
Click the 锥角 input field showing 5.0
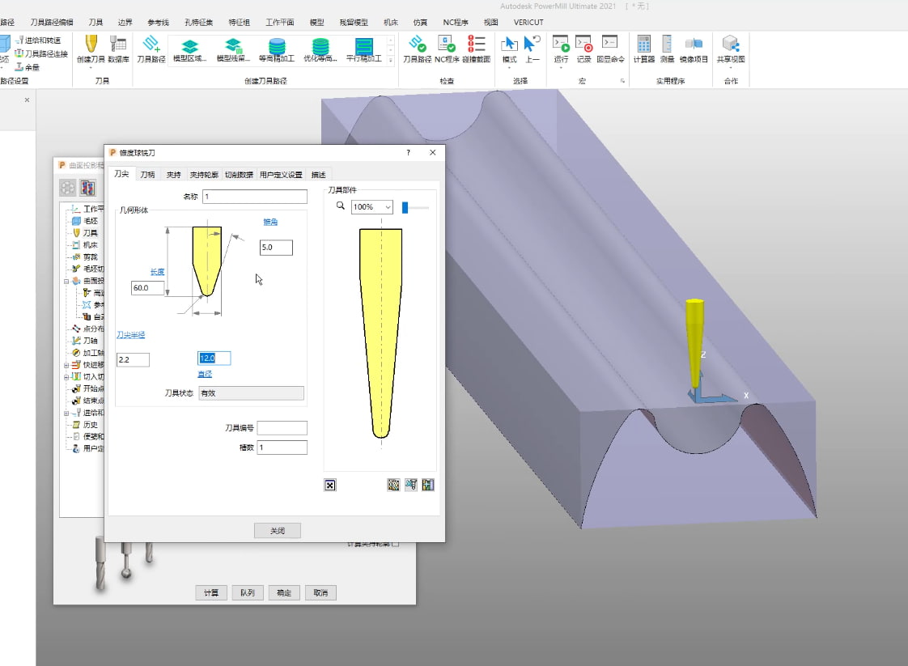pyautogui.click(x=276, y=248)
